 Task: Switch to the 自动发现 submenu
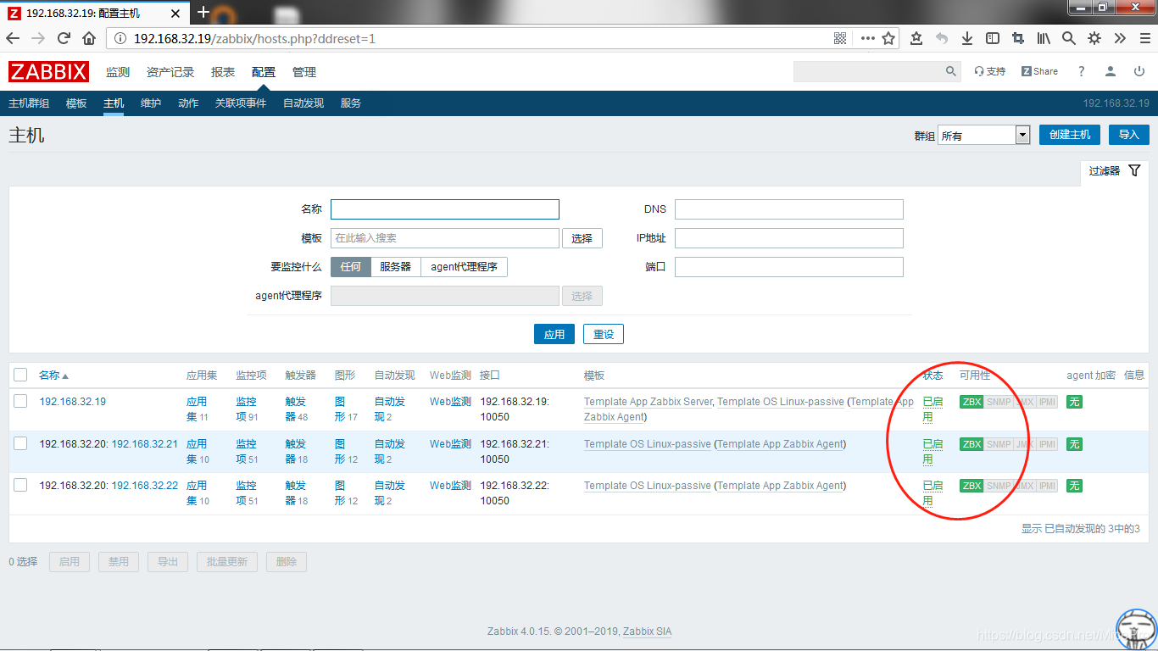tap(303, 103)
